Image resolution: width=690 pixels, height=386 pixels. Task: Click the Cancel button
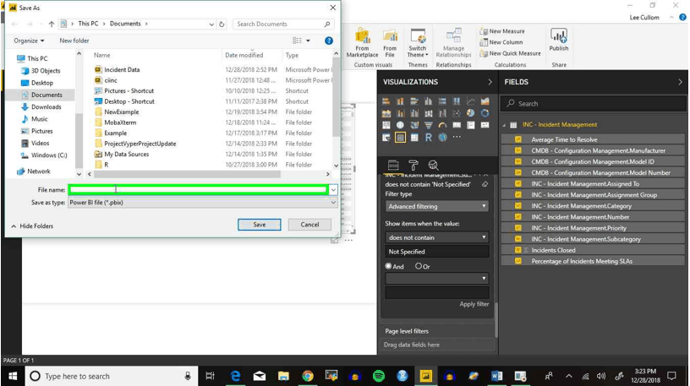(309, 224)
